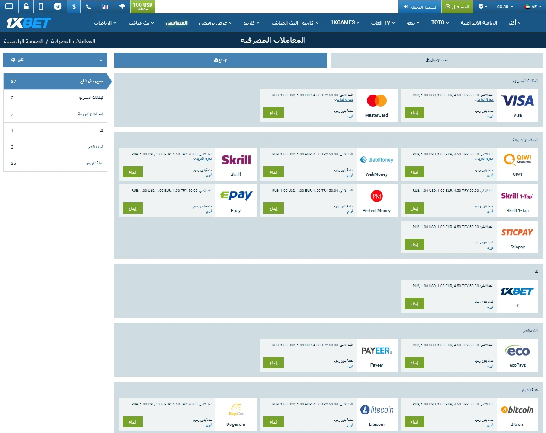546x433 pixels.
Task: Click the تسجيل الدخول login button
Action: [419, 7]
